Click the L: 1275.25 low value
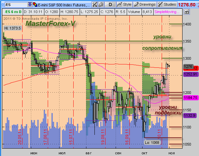This screenshot has height=156, width=199. (89, 12)
